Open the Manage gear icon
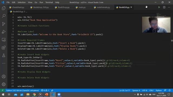Screen dimensions: 173x97 click(x=4, y=84)
